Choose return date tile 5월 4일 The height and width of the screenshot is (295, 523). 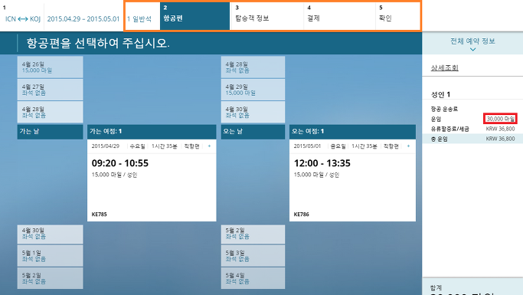point(253,278)
